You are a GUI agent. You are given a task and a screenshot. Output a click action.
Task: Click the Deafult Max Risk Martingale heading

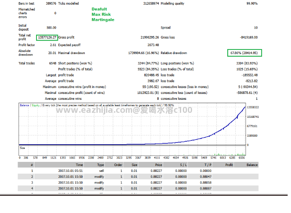point(103,15)
